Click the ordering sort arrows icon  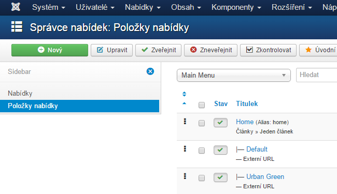pos(184,94)
